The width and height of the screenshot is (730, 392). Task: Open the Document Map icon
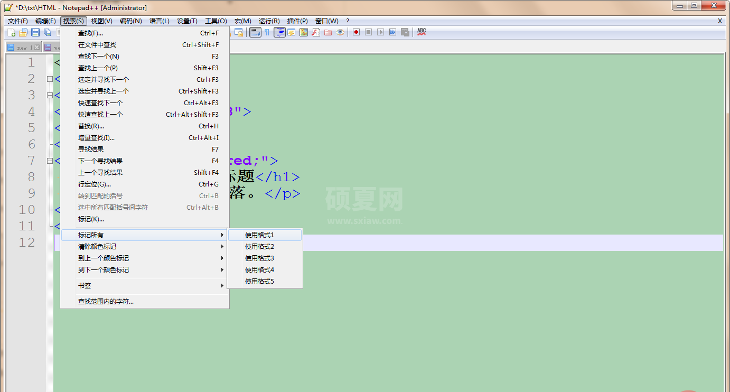click(x=304, y=32)
